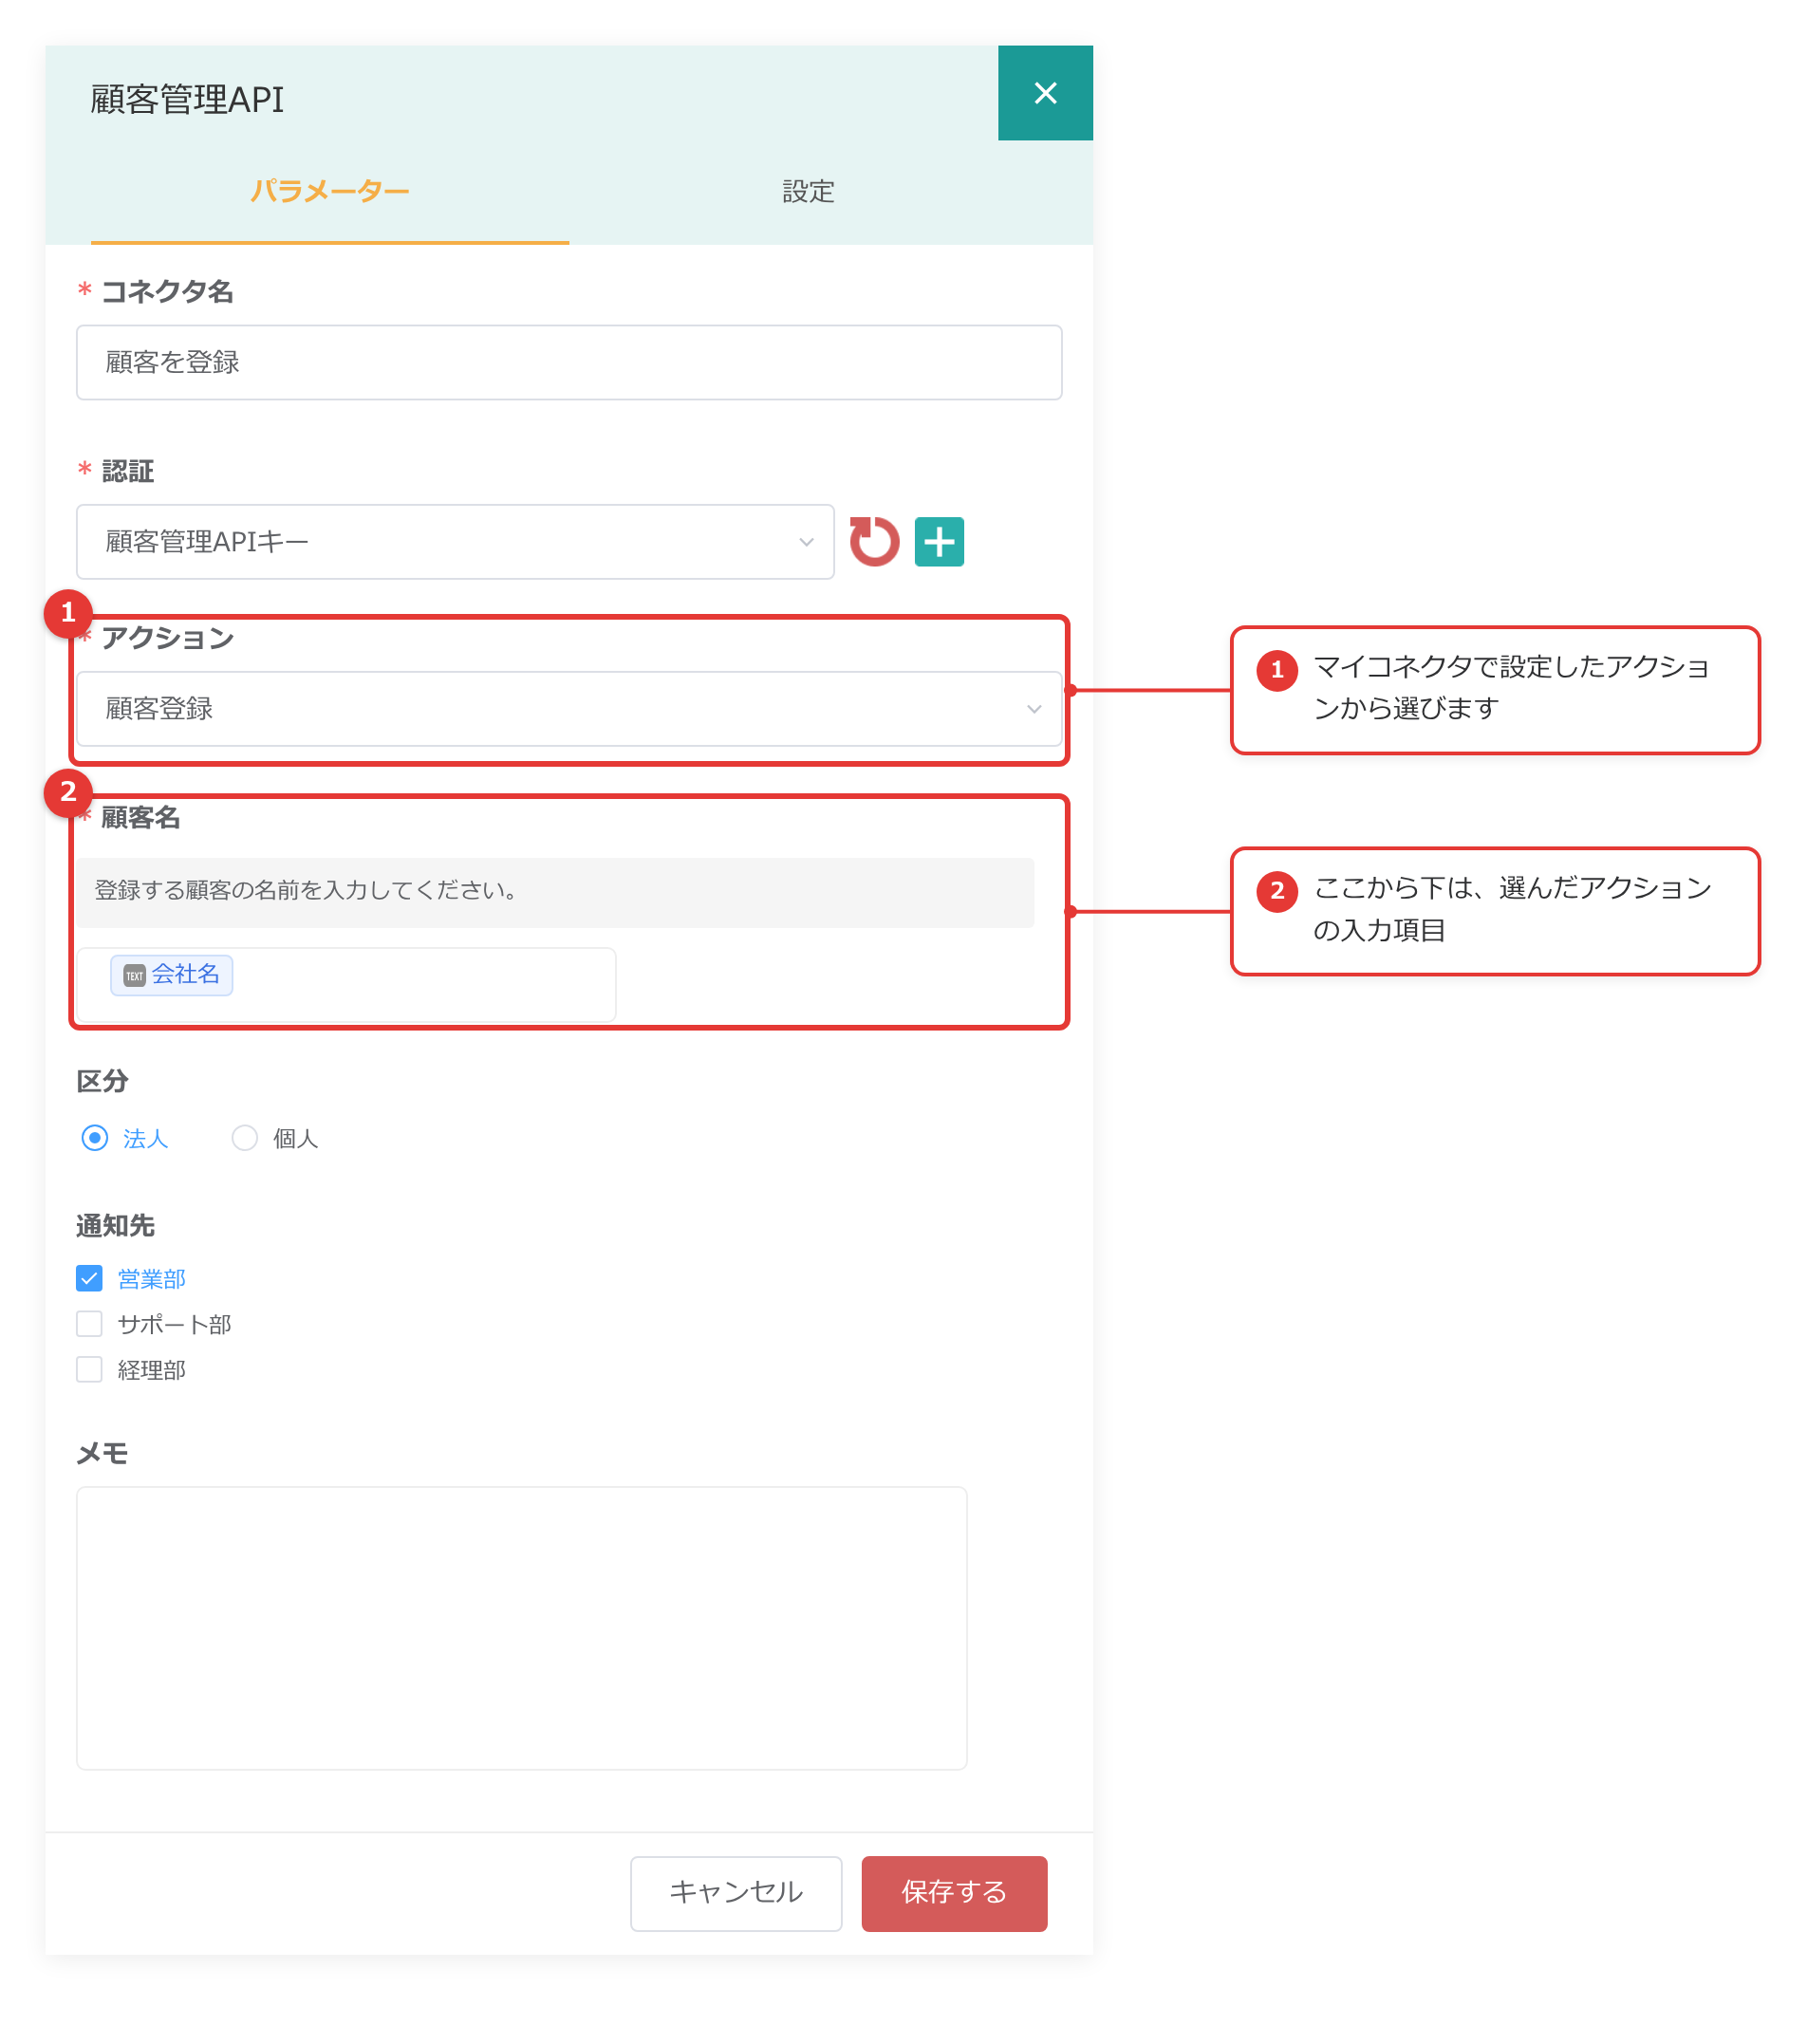
Task: Enable the 経理部 checkbox
Action: pos(90,1370)
